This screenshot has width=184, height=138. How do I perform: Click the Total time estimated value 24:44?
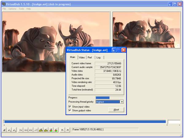pyautogui.click(x=108, y=90)
